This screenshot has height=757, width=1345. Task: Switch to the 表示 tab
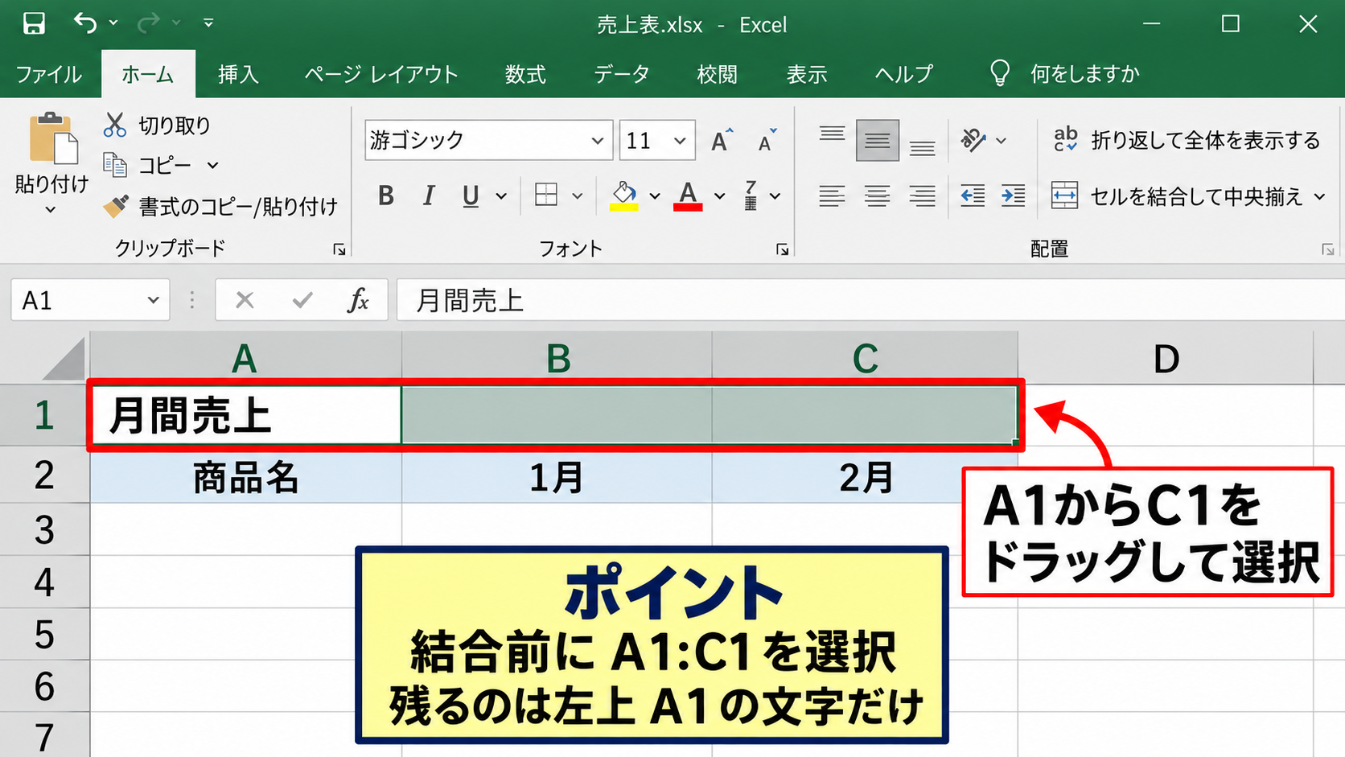[807, 74]
